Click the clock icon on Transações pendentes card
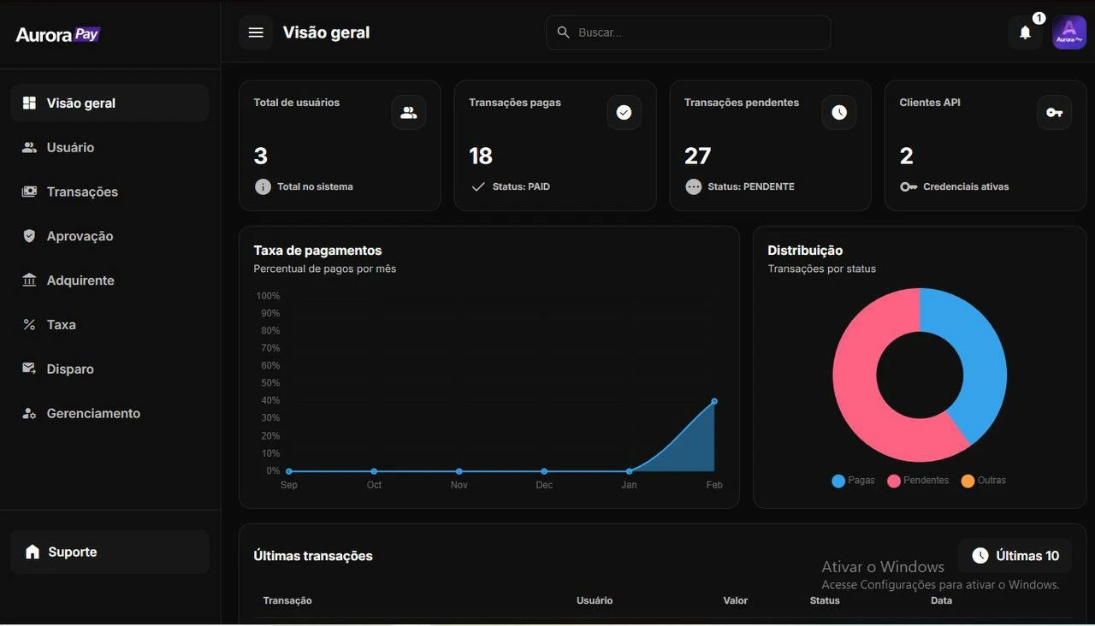The image size is (1095, 626). [x=839, y=113]
